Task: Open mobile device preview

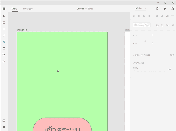Action: pyautogui.click(x=157, y=8)
